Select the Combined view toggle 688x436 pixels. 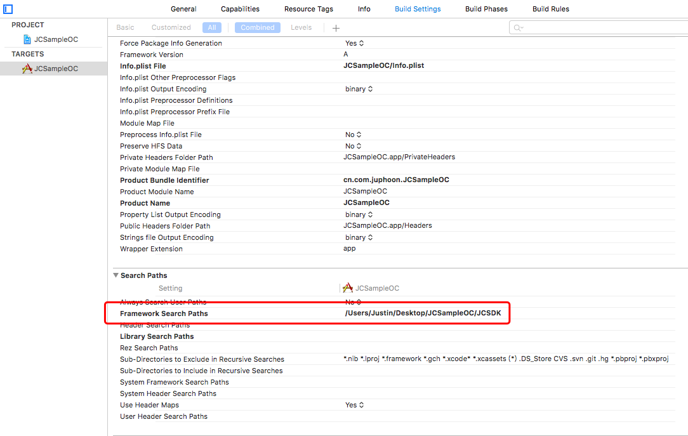point(258,28)
